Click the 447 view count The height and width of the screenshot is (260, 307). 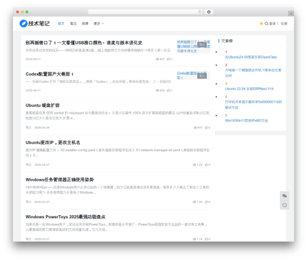162,59
